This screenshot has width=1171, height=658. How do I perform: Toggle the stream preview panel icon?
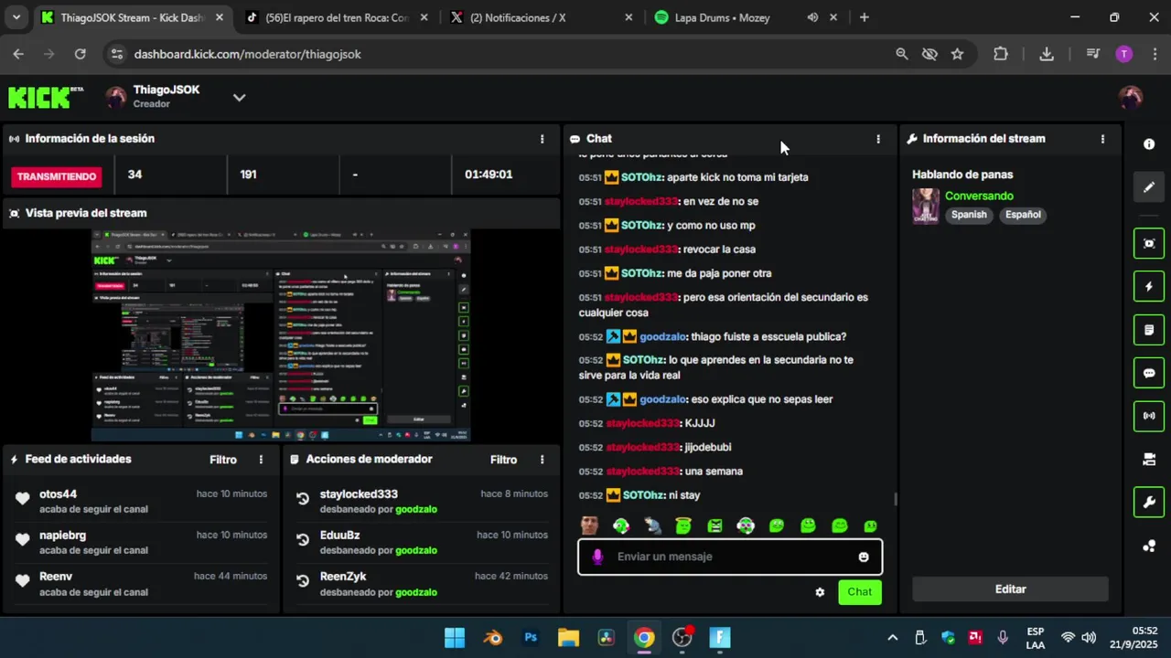click(1149, 243)
